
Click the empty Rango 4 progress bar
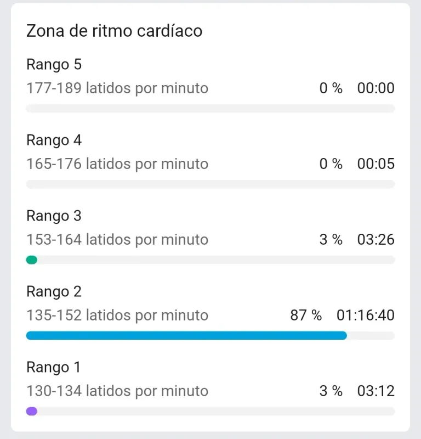click(x=210, y=184)
